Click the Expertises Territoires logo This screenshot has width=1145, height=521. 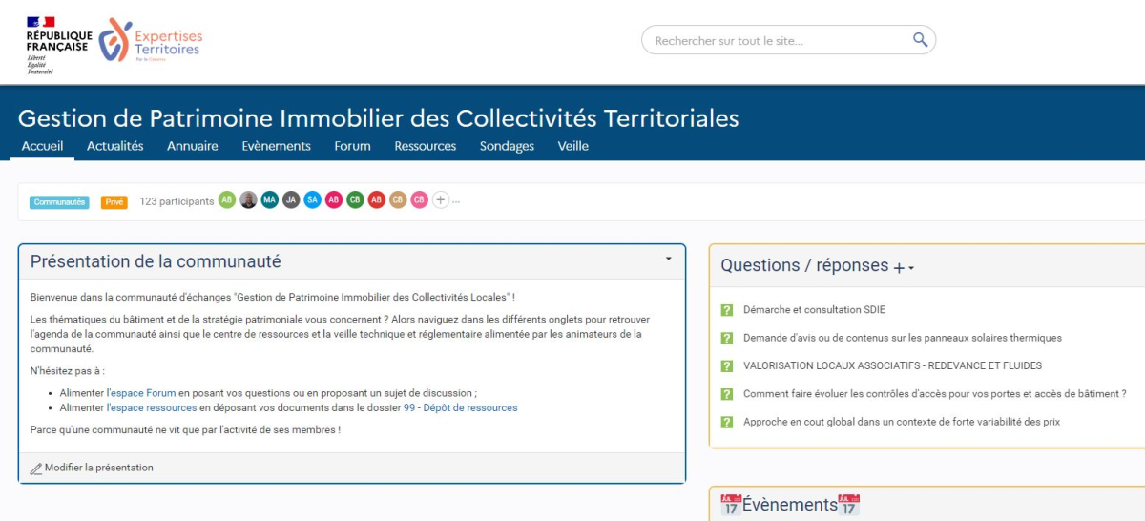point(151,41)
